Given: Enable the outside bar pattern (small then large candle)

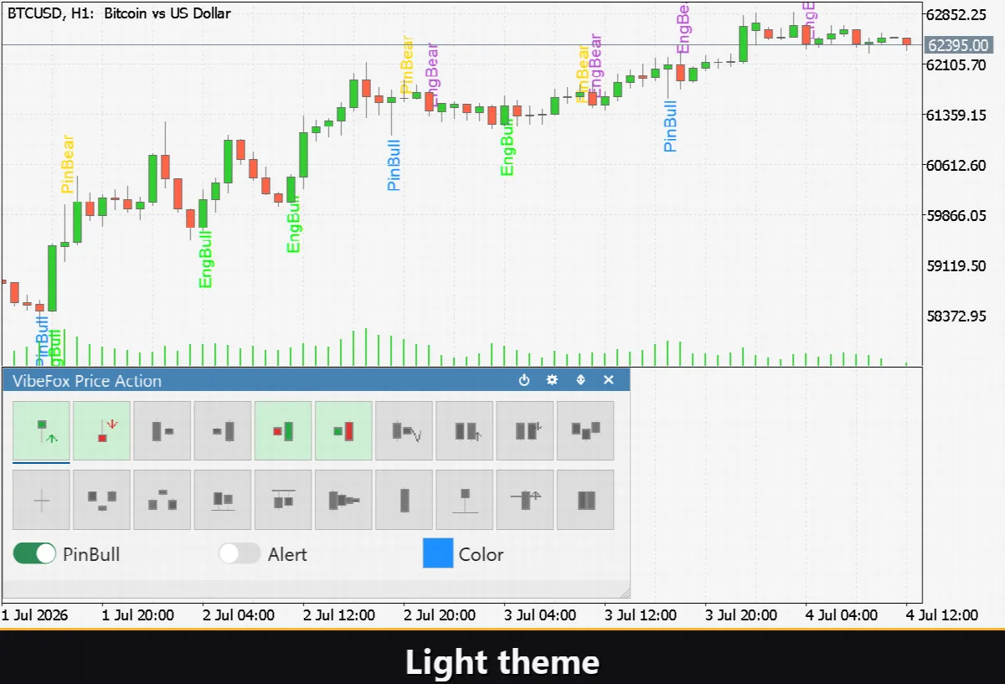Looking at the screenshot, I should [223, 430].
